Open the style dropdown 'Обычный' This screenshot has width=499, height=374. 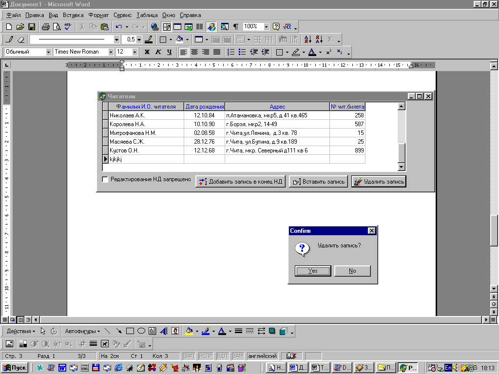click(48, 52)
